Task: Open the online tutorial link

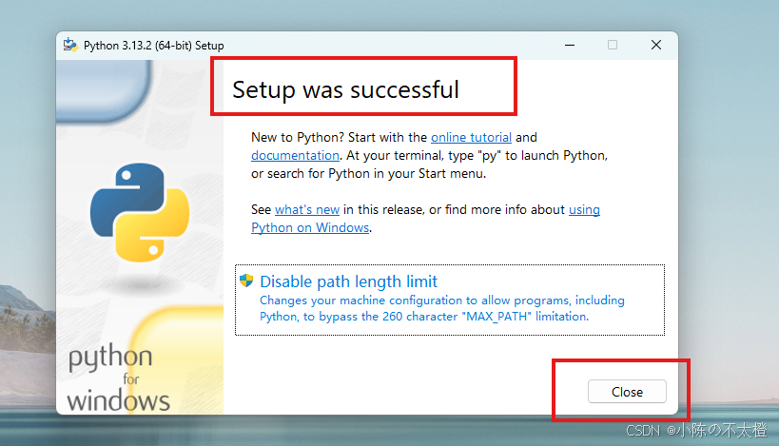Action: (471, 137)
